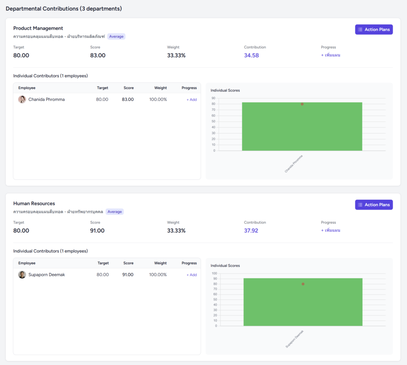
Task: Click the red target marker in Human Resources chart
Action: [303, 284]
